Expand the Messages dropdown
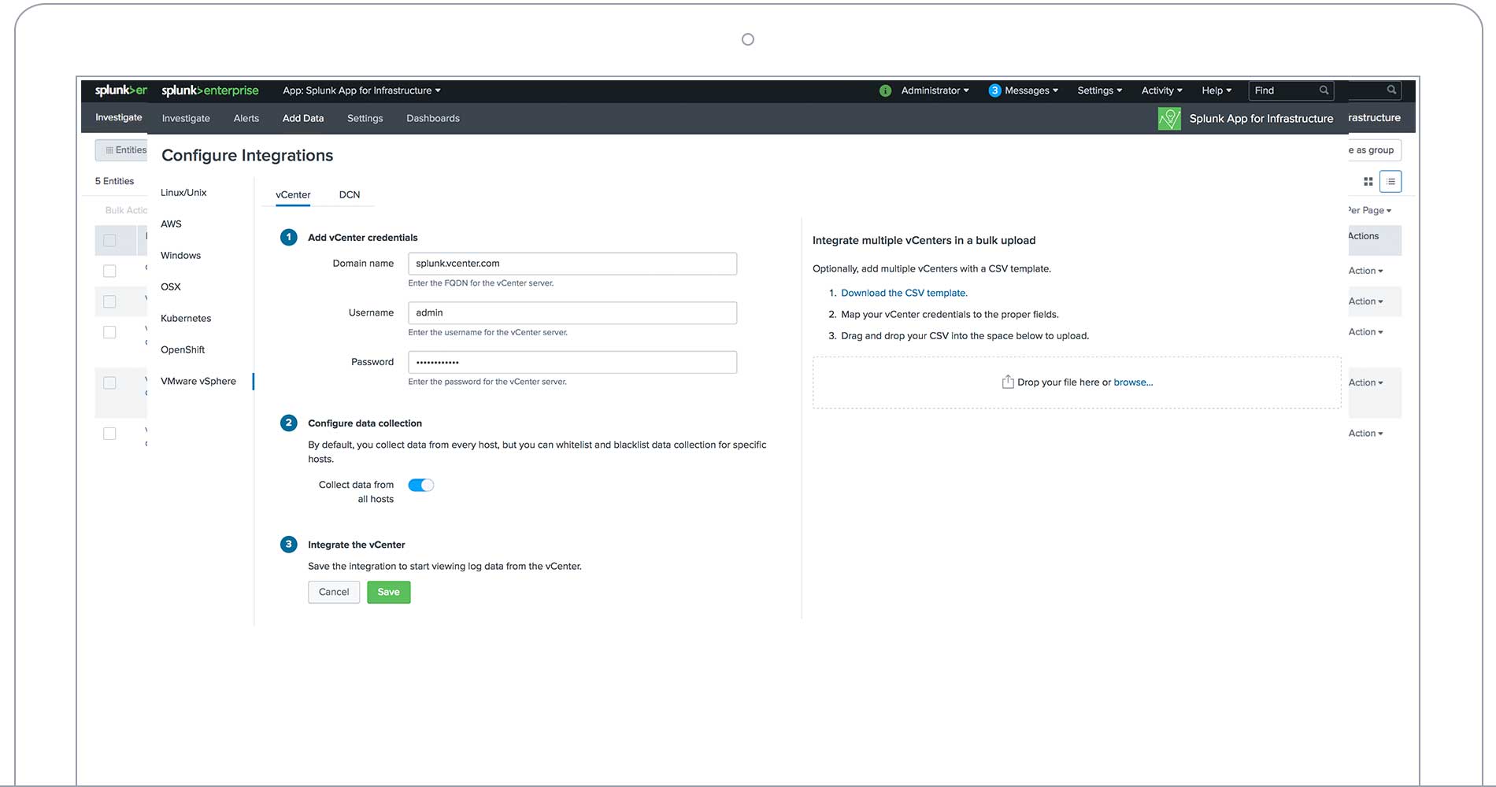The width and height of the screenshot is (1496, 787). tap(1031, 91)
